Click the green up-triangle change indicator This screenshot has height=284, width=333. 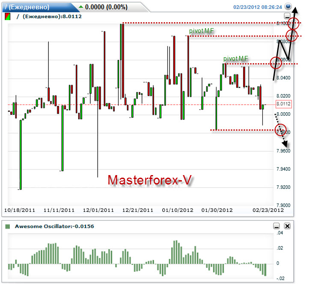coord(81,7)
